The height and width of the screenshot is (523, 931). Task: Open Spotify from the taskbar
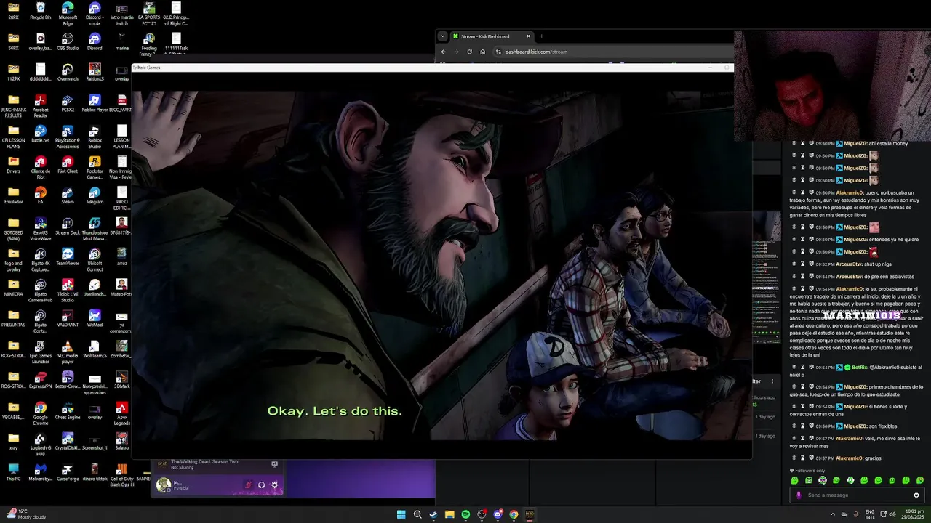(465, 514)
